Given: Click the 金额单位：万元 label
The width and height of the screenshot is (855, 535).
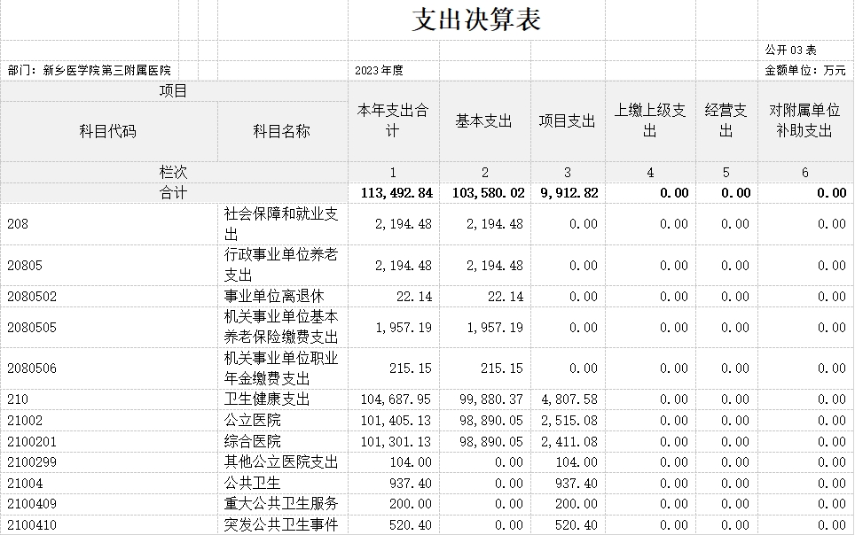Looking at the screenshot, I should (x=805, y=70).
